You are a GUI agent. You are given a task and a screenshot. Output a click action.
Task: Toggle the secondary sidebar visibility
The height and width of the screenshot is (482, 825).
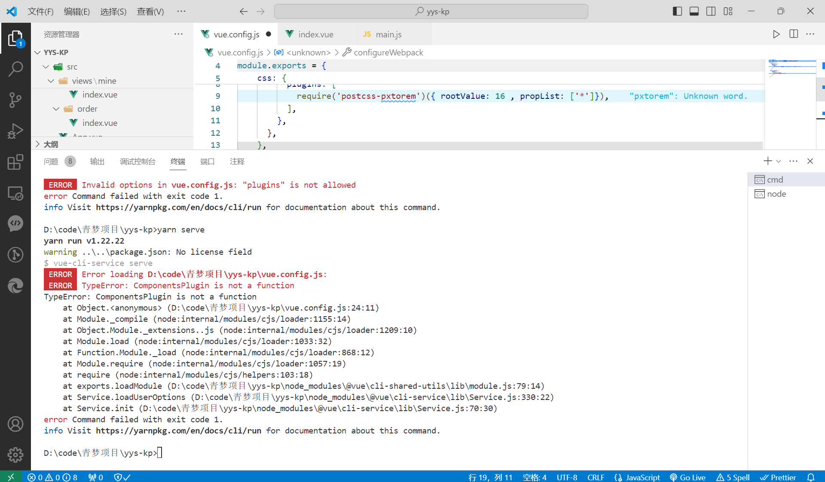click(711, 12)
